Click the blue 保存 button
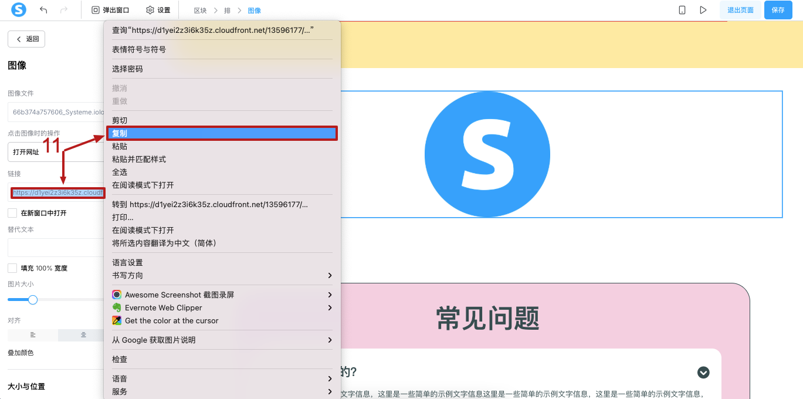Image resolution: width=803 pixels, height=399 pixels. (x=778, y=10)
